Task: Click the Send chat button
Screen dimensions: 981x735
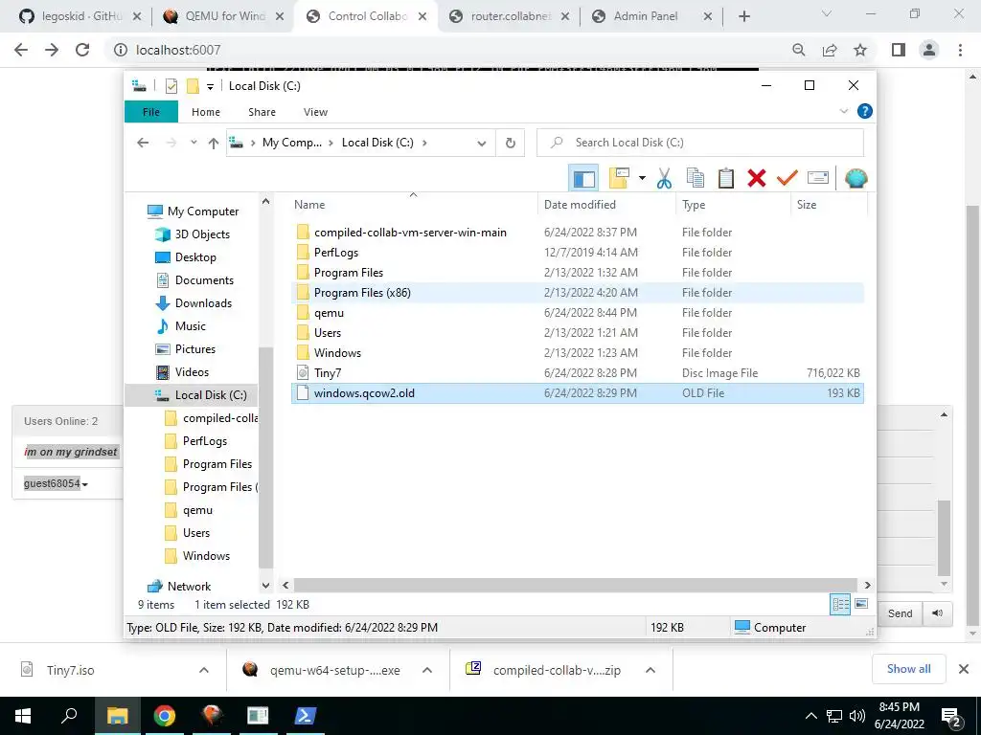Action: 901,613
